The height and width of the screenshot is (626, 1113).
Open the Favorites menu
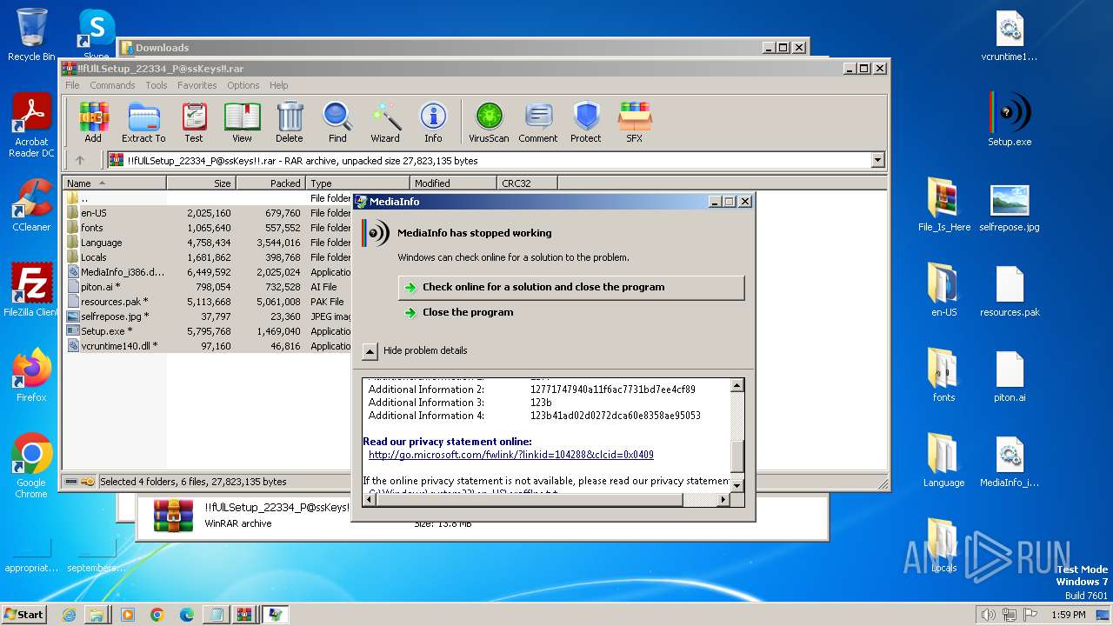pos(197,85)
